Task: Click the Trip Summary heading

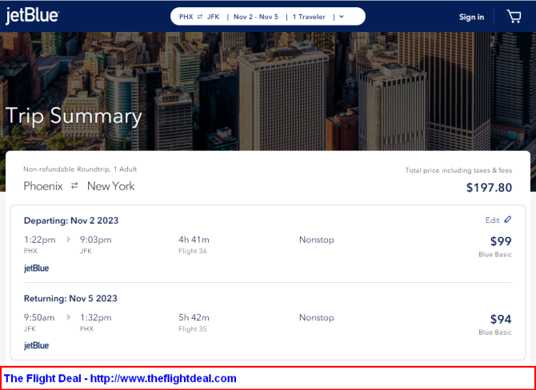Action: tap(74, 116)
